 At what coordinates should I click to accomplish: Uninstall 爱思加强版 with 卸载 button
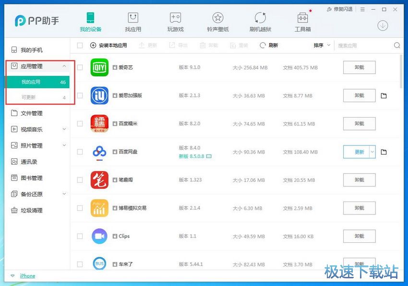pos(360,95)
